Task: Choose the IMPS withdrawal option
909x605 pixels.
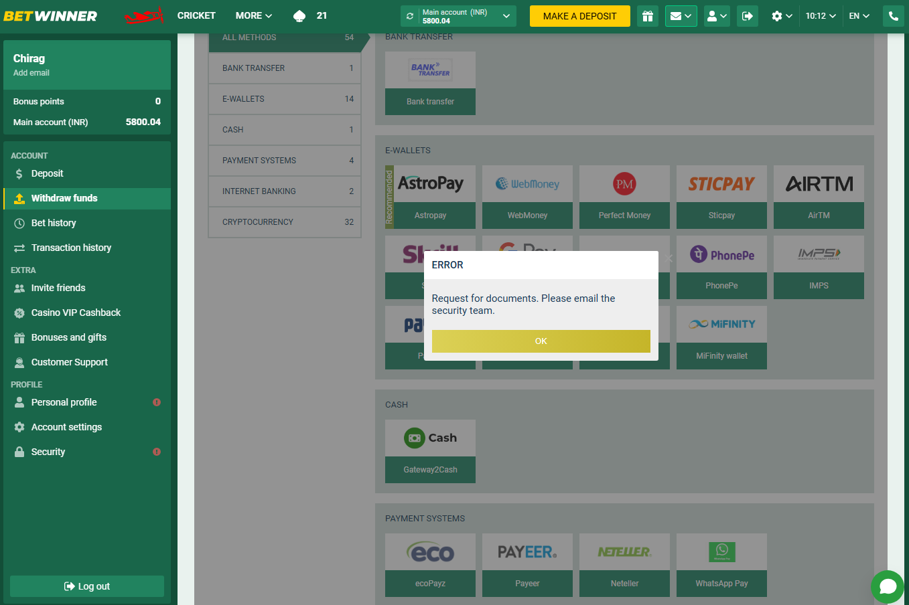Action: point(819,267)
